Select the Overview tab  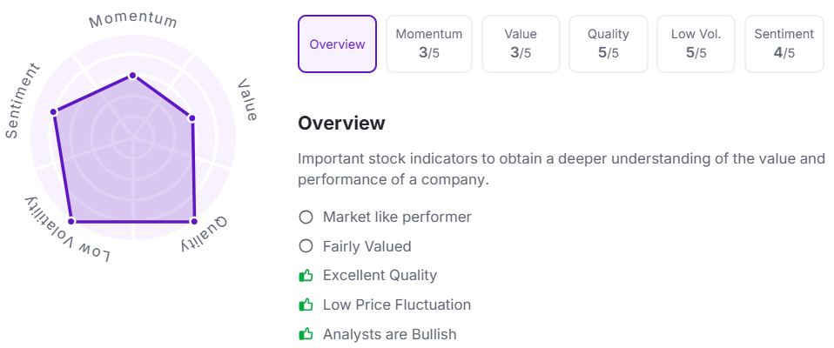pos(337,44)
